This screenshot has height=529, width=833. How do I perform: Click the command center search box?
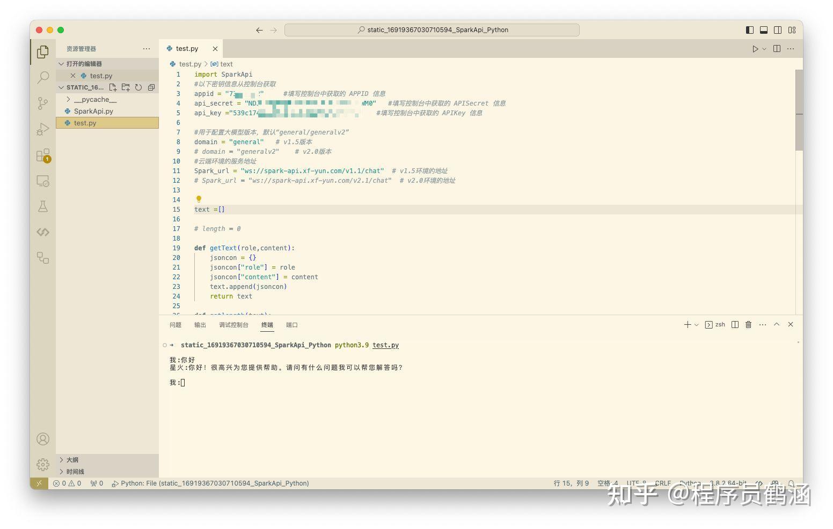tap(432, 30)
